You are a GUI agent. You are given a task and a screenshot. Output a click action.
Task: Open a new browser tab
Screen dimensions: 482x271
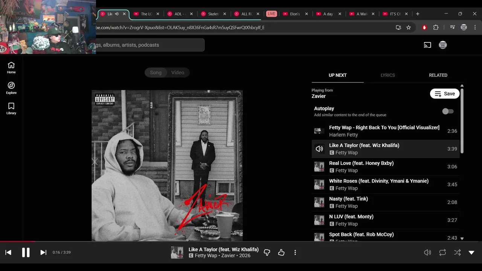[x=418, y=14]
